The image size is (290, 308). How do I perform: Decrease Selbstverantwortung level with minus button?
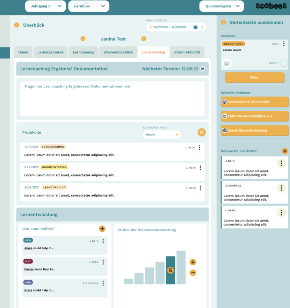pyautogui.click(x=193, y=273)
